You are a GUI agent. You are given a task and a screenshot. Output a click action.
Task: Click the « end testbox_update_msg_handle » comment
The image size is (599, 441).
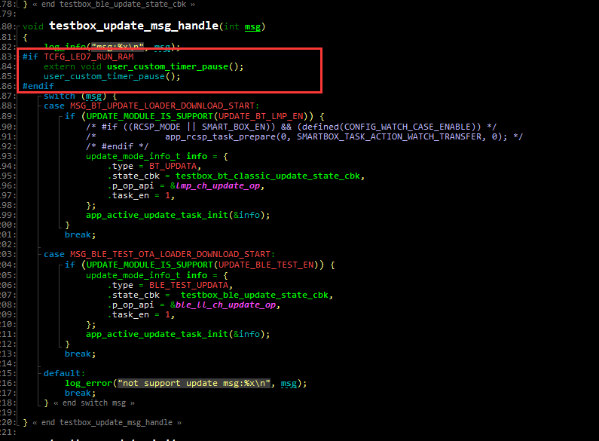(107, 423)
